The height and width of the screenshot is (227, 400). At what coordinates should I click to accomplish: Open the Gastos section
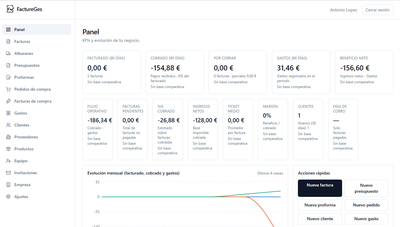37,113
